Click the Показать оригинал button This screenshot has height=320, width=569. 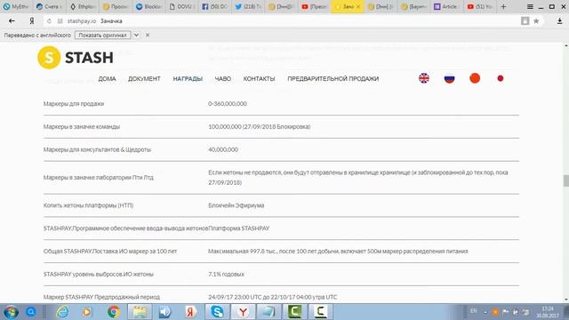[103, 36]
